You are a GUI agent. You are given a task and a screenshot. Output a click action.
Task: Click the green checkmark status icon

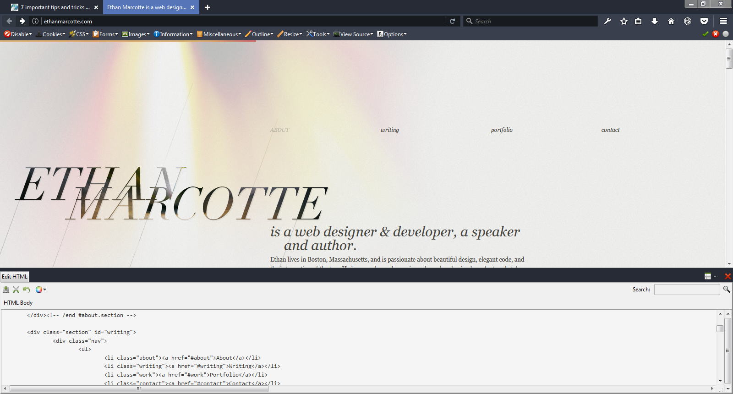point(706,34)
